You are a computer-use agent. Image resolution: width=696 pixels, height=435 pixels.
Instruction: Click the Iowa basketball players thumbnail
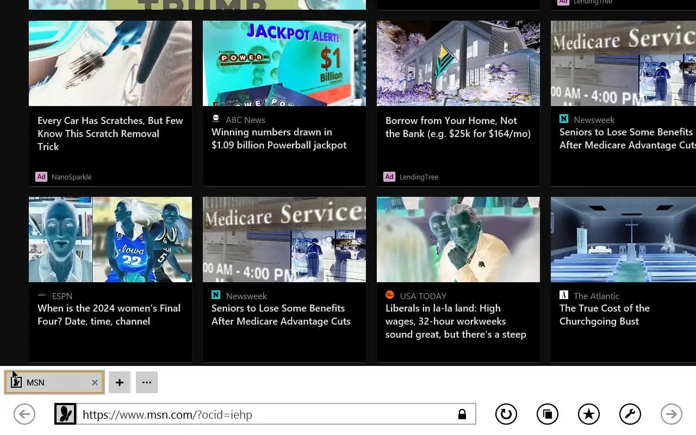tap(110, 239)
